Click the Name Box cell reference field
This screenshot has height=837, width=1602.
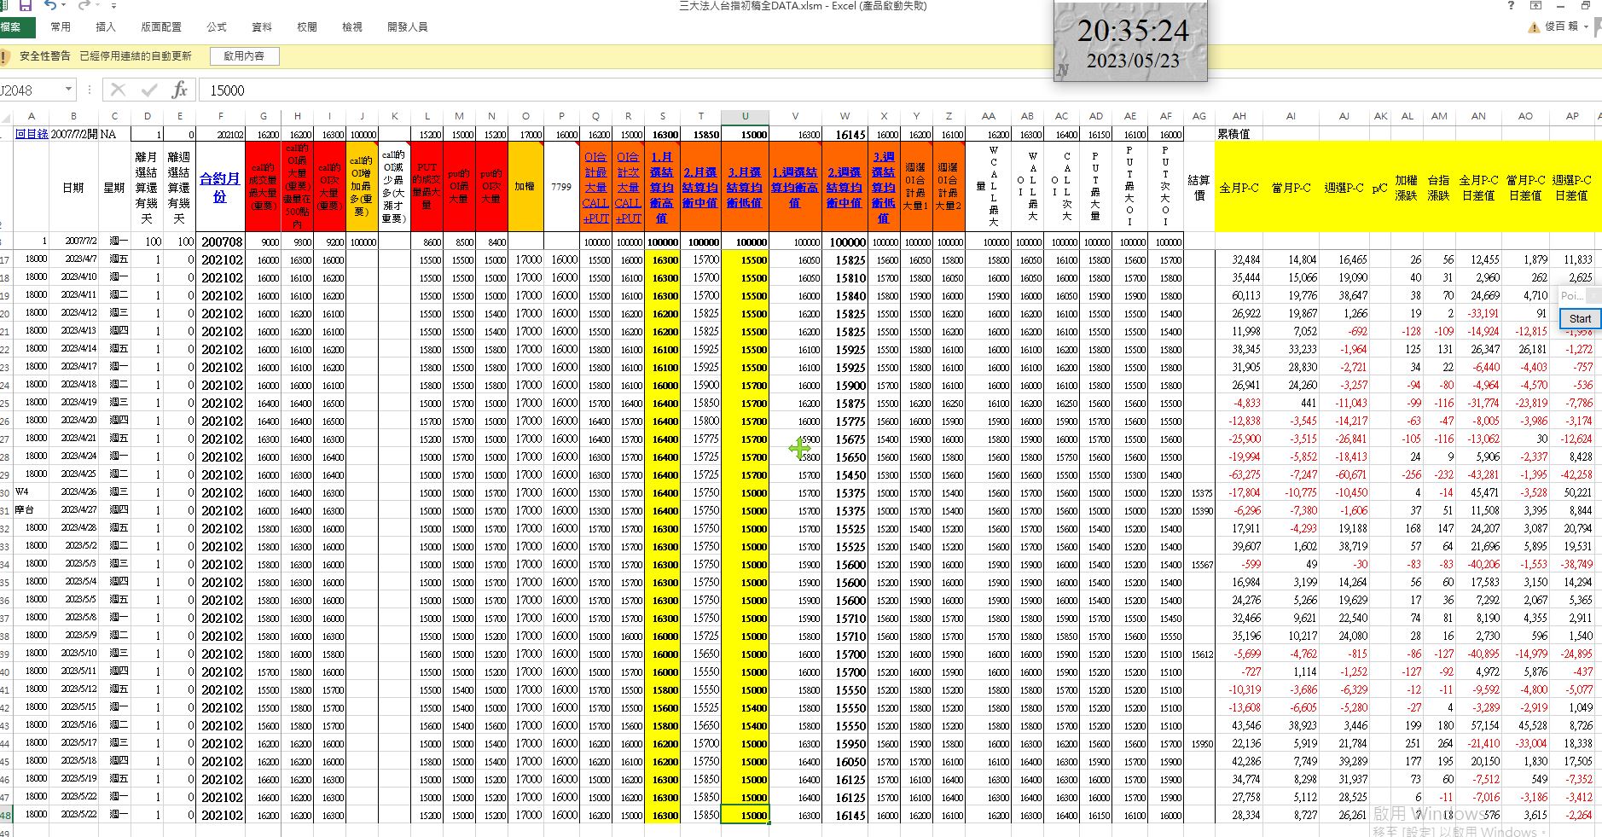pyautogui.click(x=30, y=90)
